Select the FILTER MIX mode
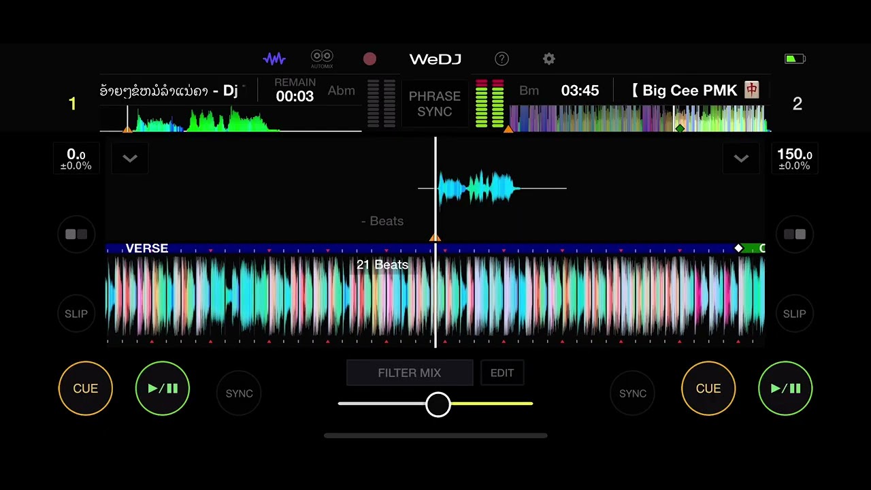Screen dimensions: 871x490 410,373
